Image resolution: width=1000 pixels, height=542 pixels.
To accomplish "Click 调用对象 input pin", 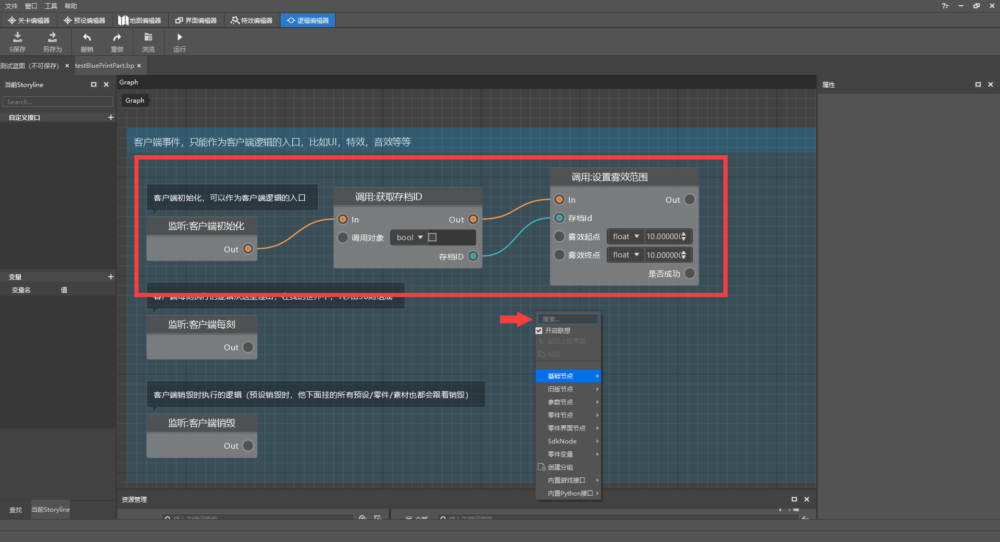I will (343, 238).
